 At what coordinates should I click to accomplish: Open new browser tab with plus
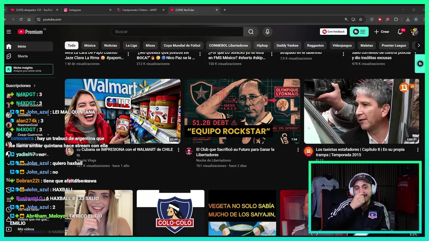click(x=225, y=10)
